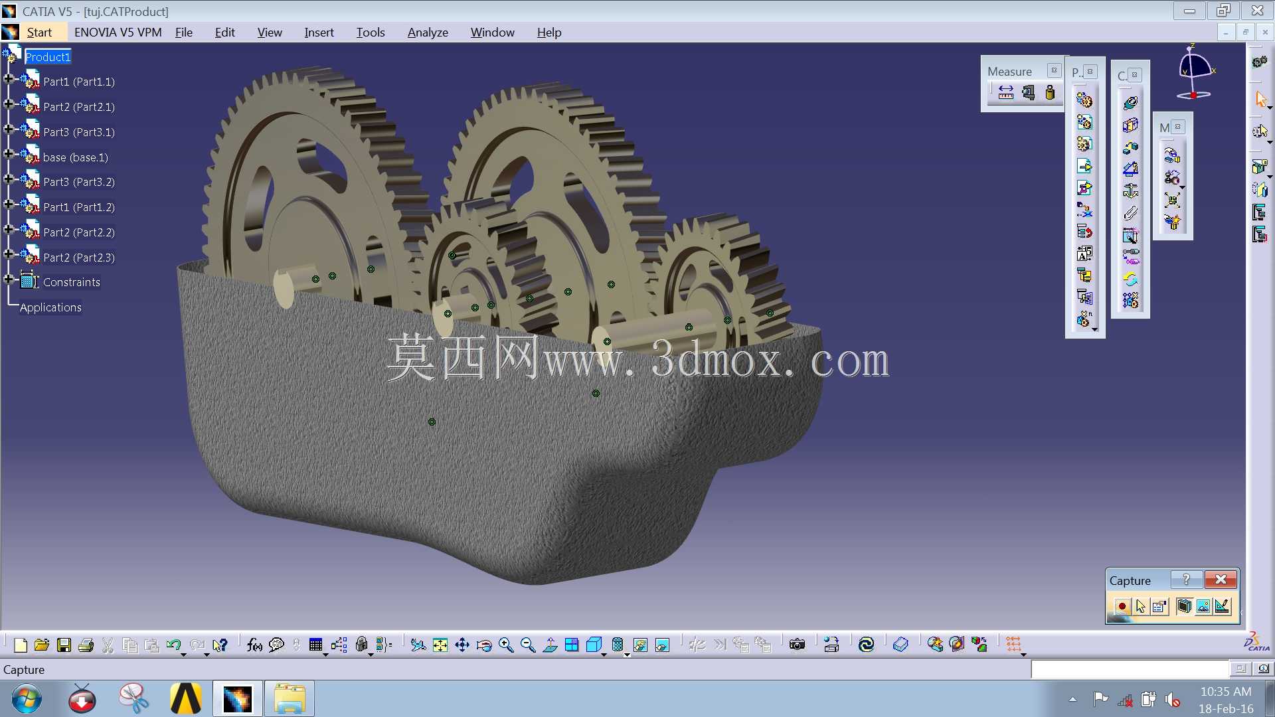Click the command input field in status bar
The width and height of the screenshot is (1275, 717).
(x=1130, y=669)
